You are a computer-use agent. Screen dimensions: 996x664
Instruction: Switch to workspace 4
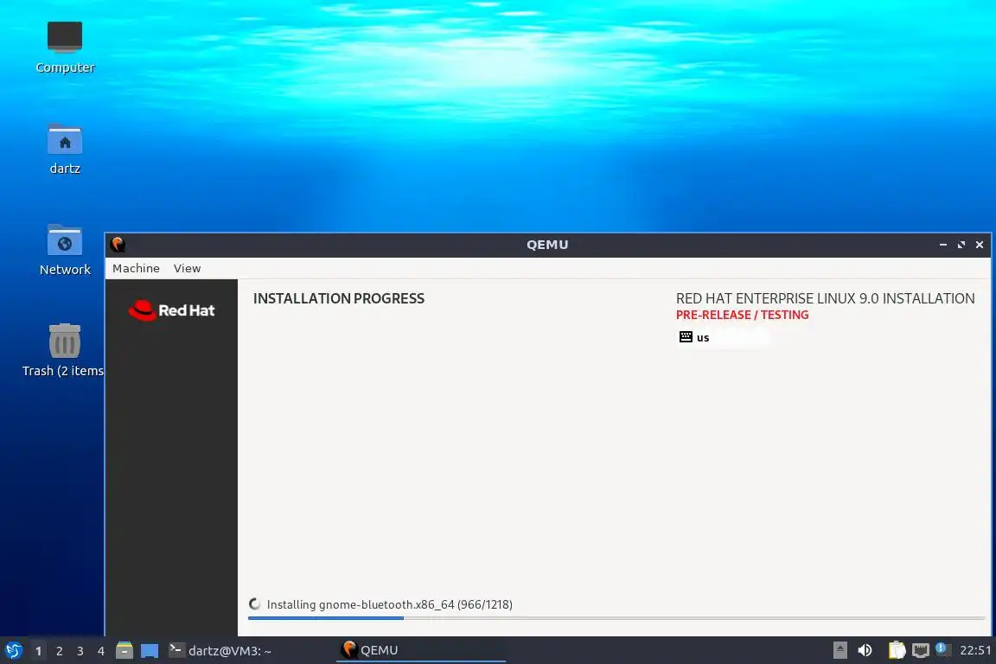(101, 651)
